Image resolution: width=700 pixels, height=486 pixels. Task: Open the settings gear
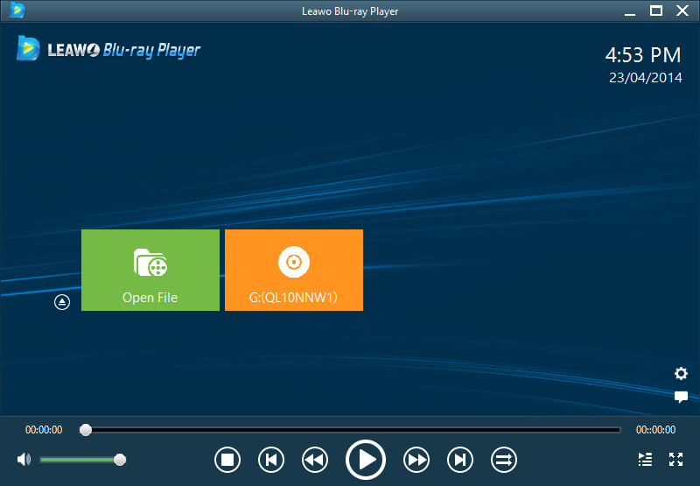pyautogui.click(x=681, y=374)
